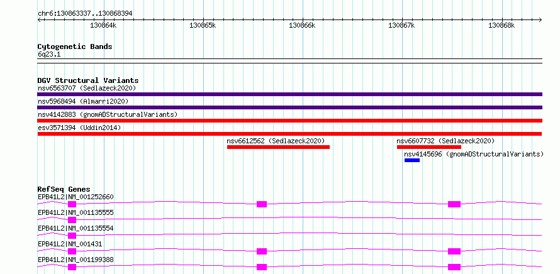The width and height of the screenshot is (560, 274).
Task: Click the red bar under nsv6607732
Action: (429, 147)
